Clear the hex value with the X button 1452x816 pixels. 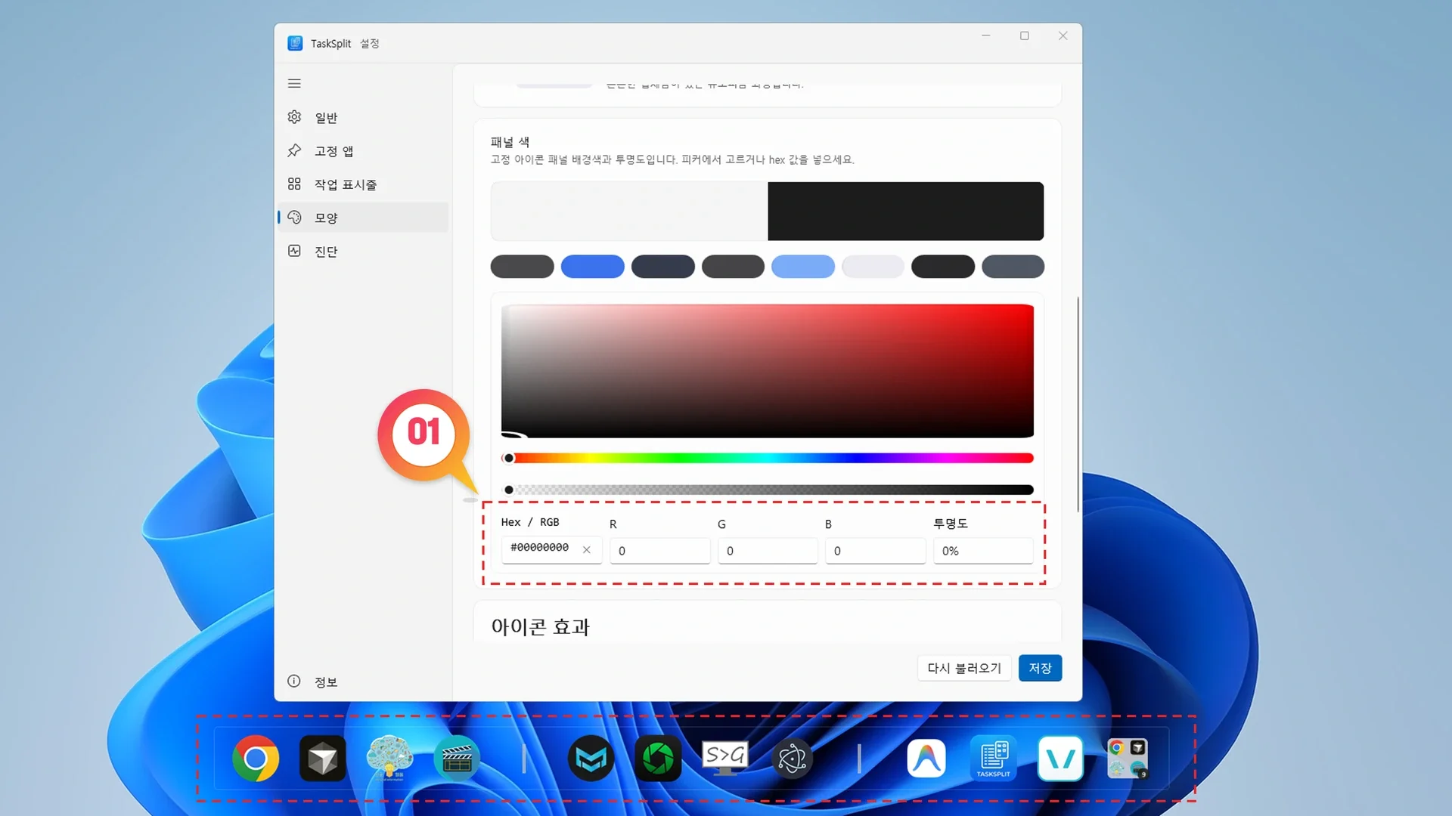586,549
